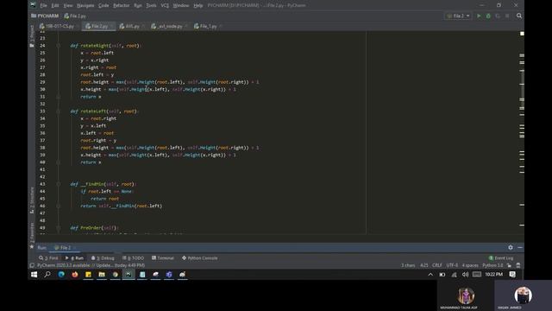Open the Edit menu

[55, 5]
